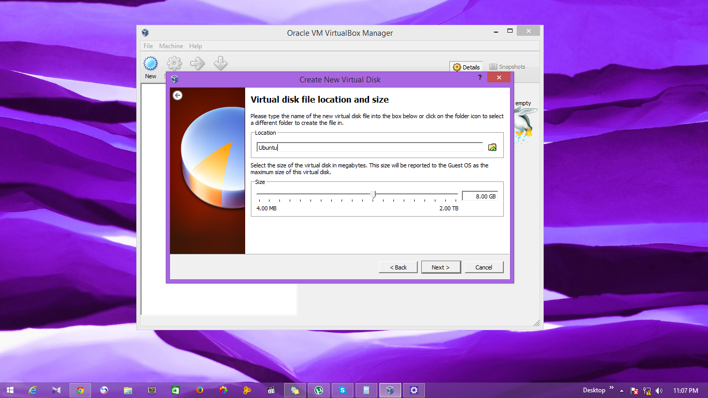Open the volume speaker icon in system tray
Image resolution: width=708 pixels, height=398 pixels.
click(659, 390)
